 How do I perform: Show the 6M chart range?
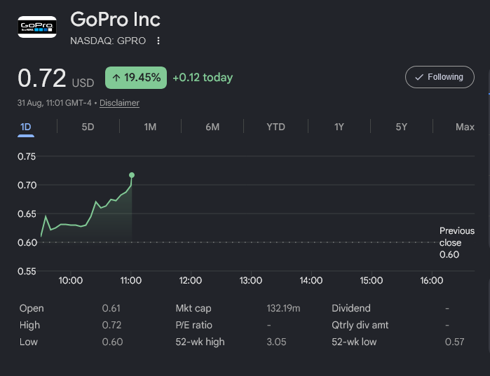[212, 127]
